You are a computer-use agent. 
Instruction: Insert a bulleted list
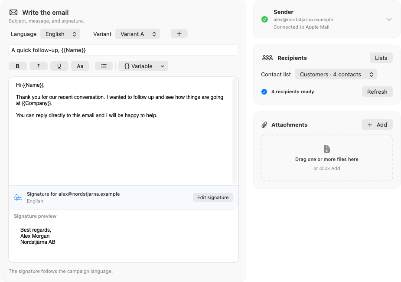click(104, 66)
